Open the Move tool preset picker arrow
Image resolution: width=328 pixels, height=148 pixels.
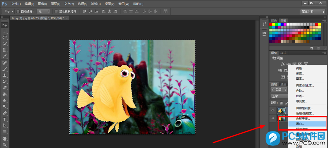point(12,11)
